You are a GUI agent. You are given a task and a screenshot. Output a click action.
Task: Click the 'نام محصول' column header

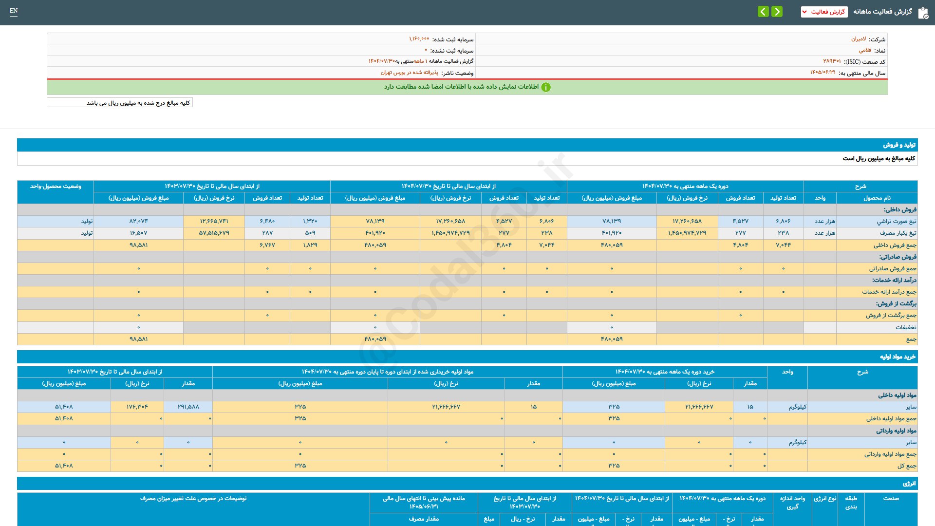click(877, 198)
